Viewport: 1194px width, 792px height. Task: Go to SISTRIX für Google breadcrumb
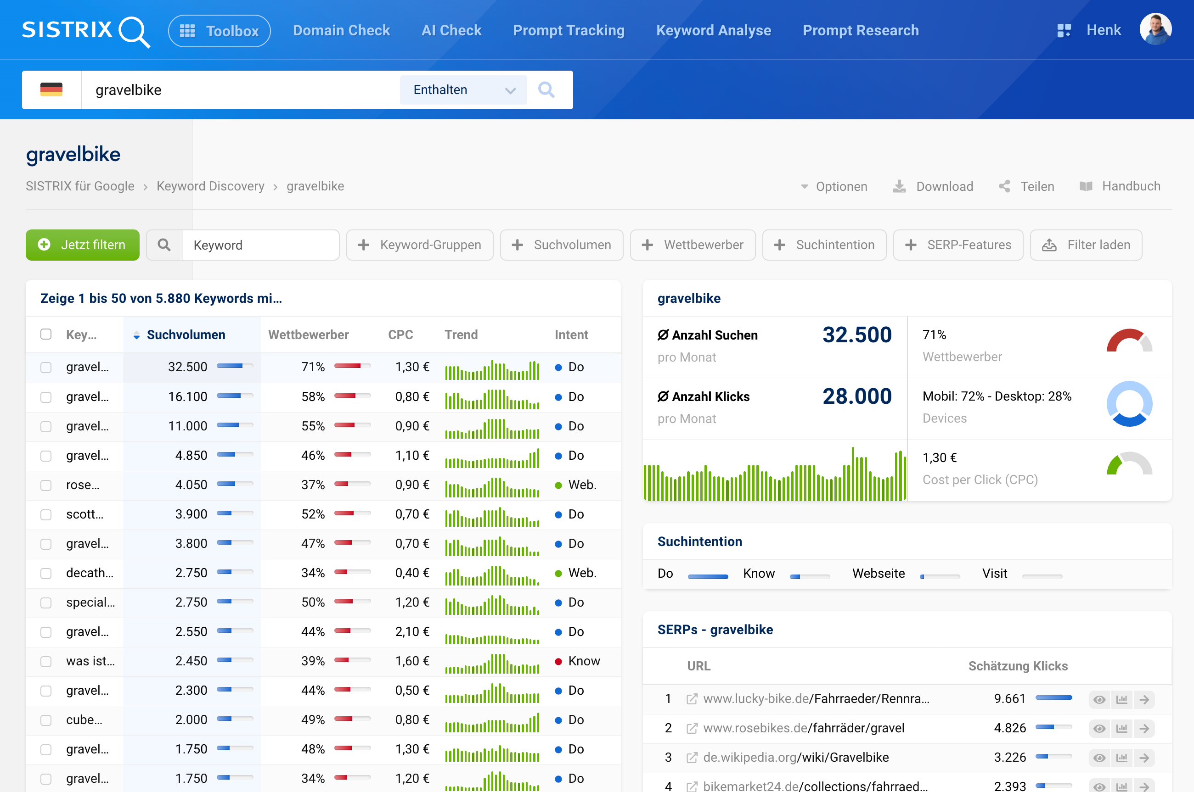tap(80, 186)
